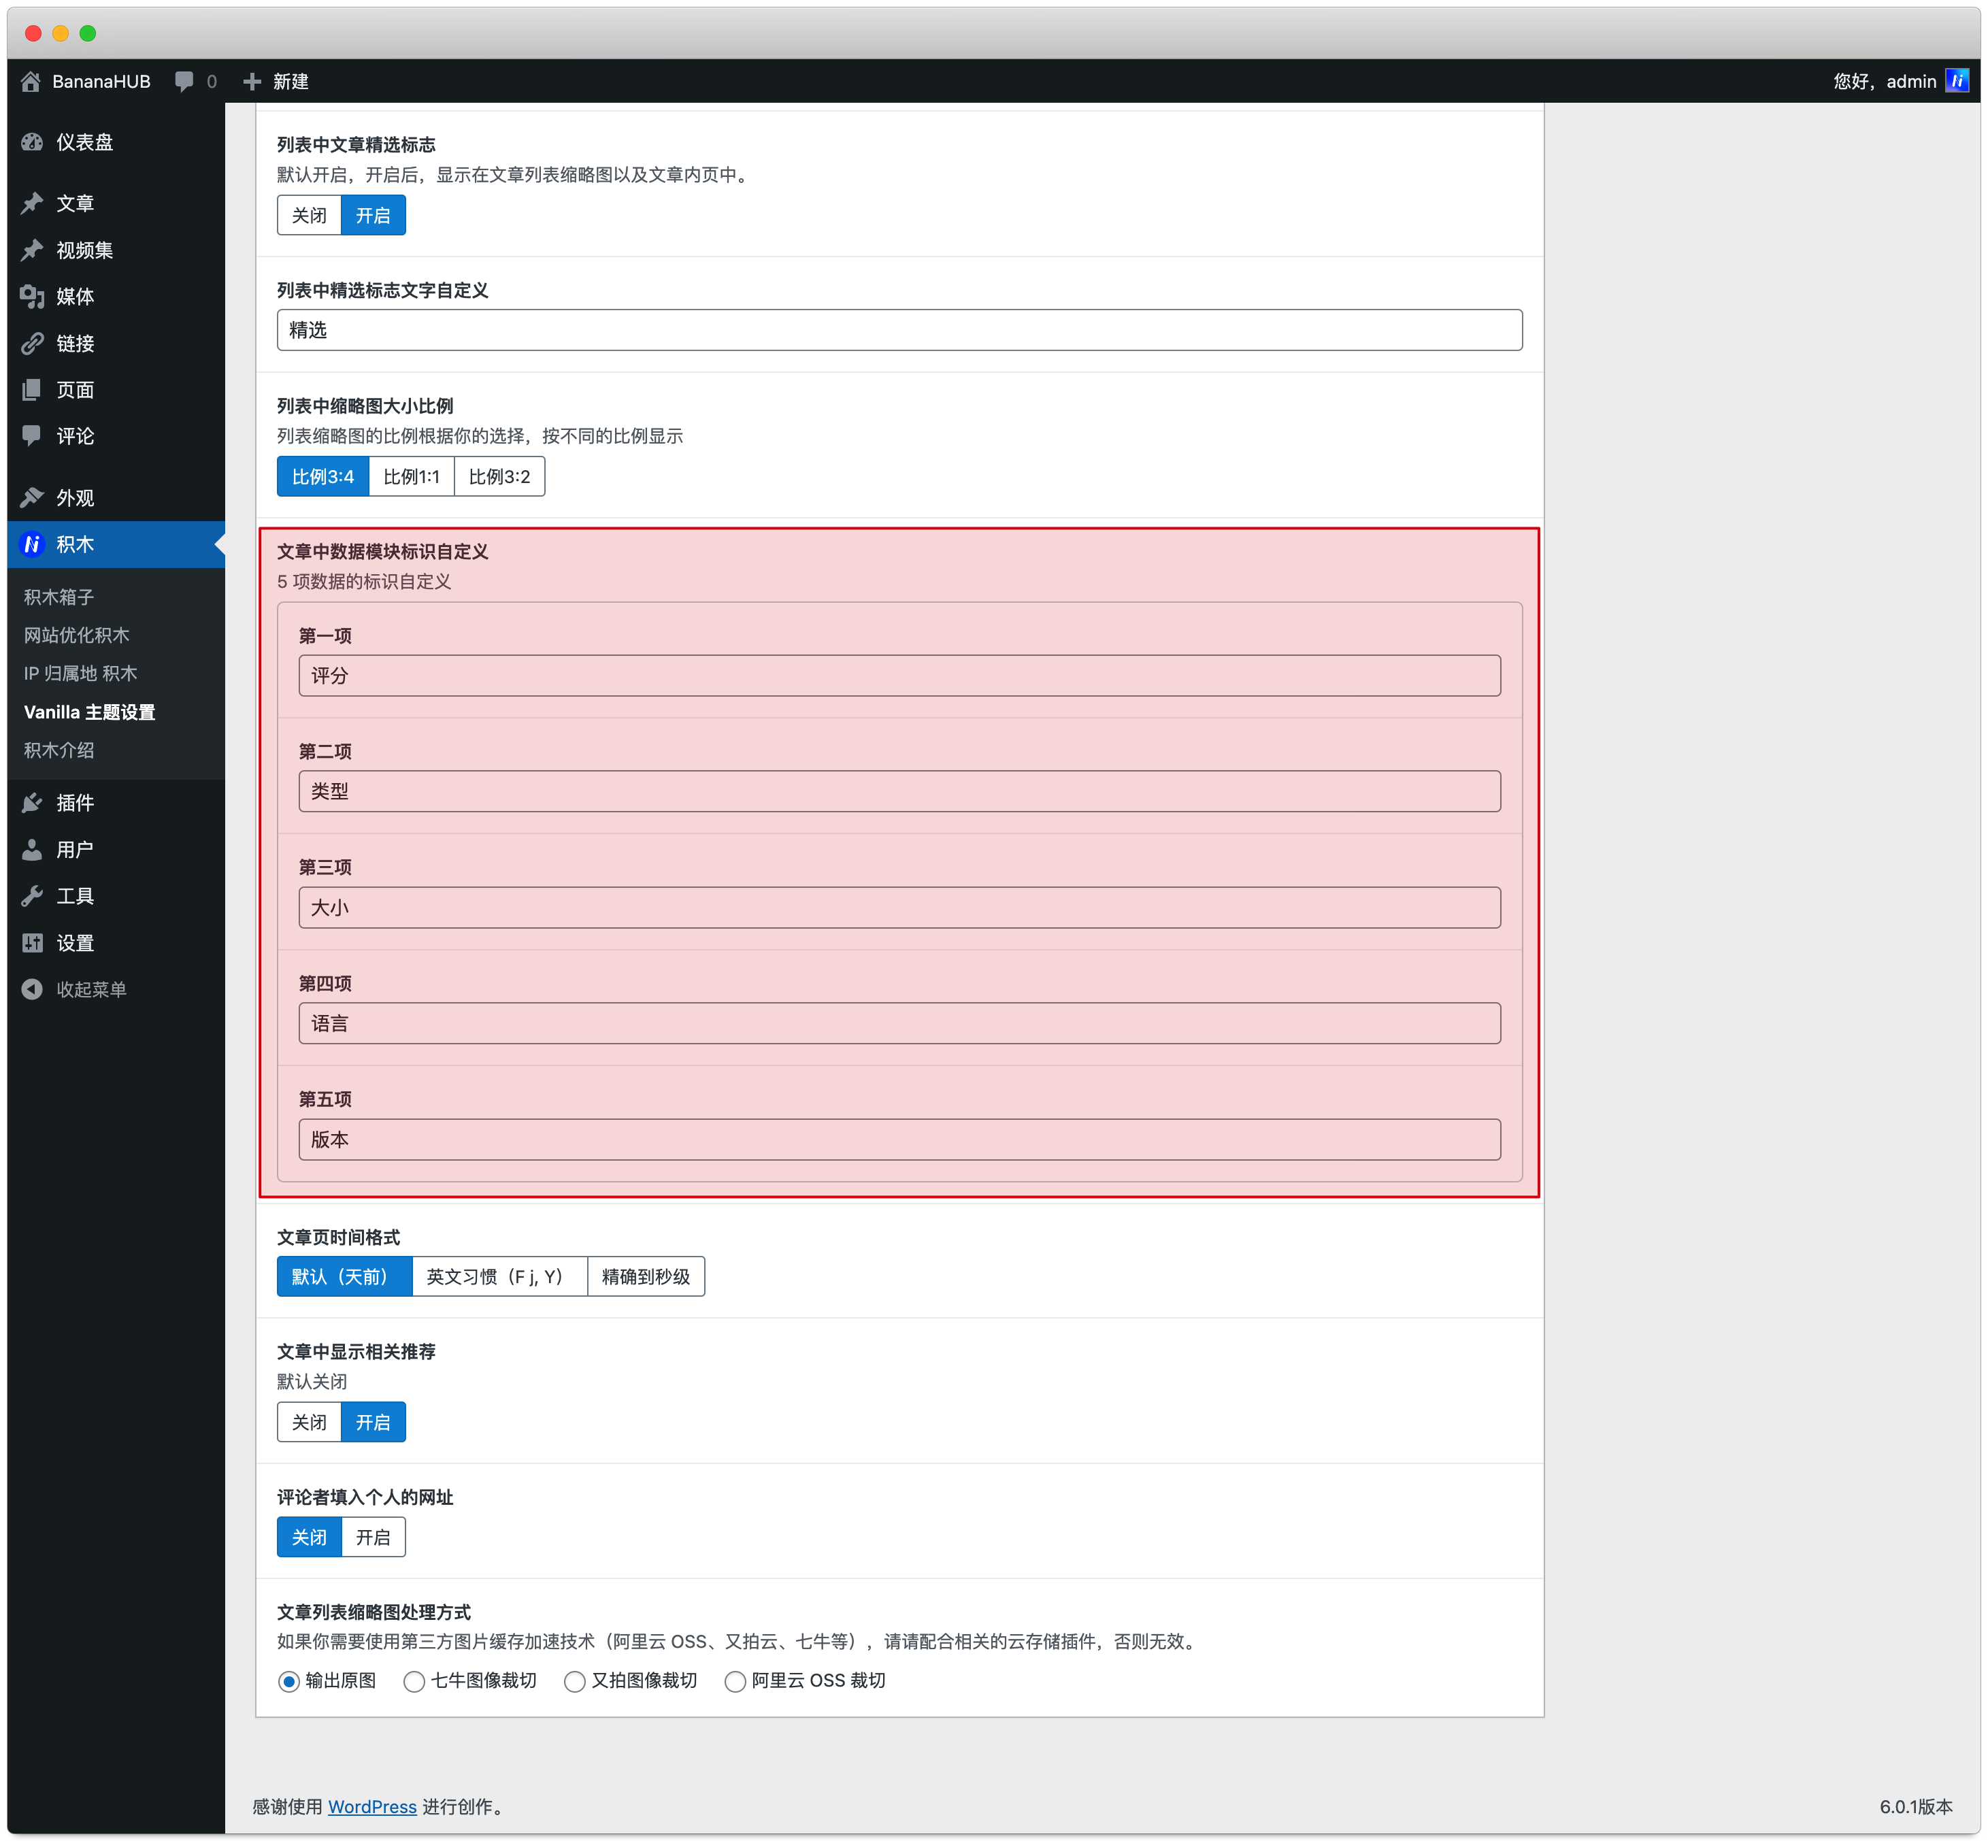The height and width of the screenshot is (1841, 1988).
Task: Turn off 列表中文章精选标志 with 关闭
Action: click(x=309, y=215)
